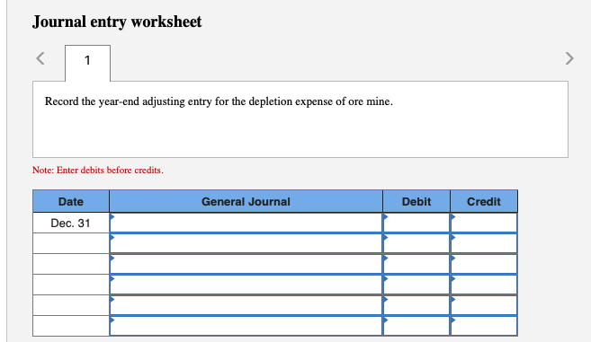
Task: Click the second row Date cell
Action: pyautogui.click(x=71, y=243)
